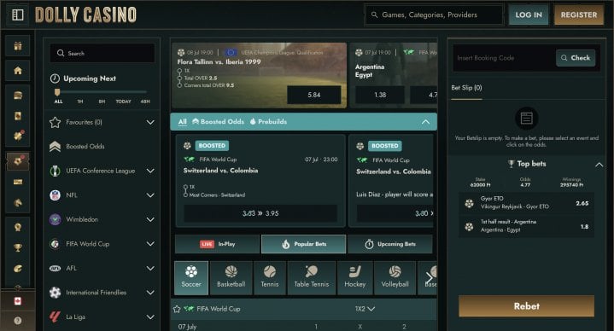Screen dimensions: 614x331
Task: Click the Games, Categories, Providers search field
Action: tap(434, 15)
